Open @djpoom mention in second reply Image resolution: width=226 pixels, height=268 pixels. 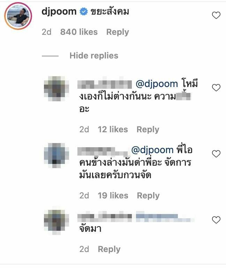[x=152, y=150]
